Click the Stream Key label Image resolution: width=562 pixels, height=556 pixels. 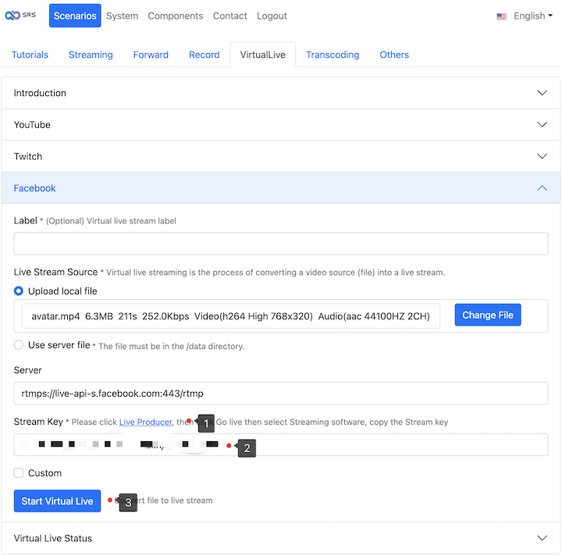38,422
